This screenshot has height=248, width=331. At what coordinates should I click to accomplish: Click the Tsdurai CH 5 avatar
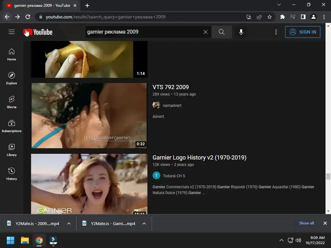point(156,175)
